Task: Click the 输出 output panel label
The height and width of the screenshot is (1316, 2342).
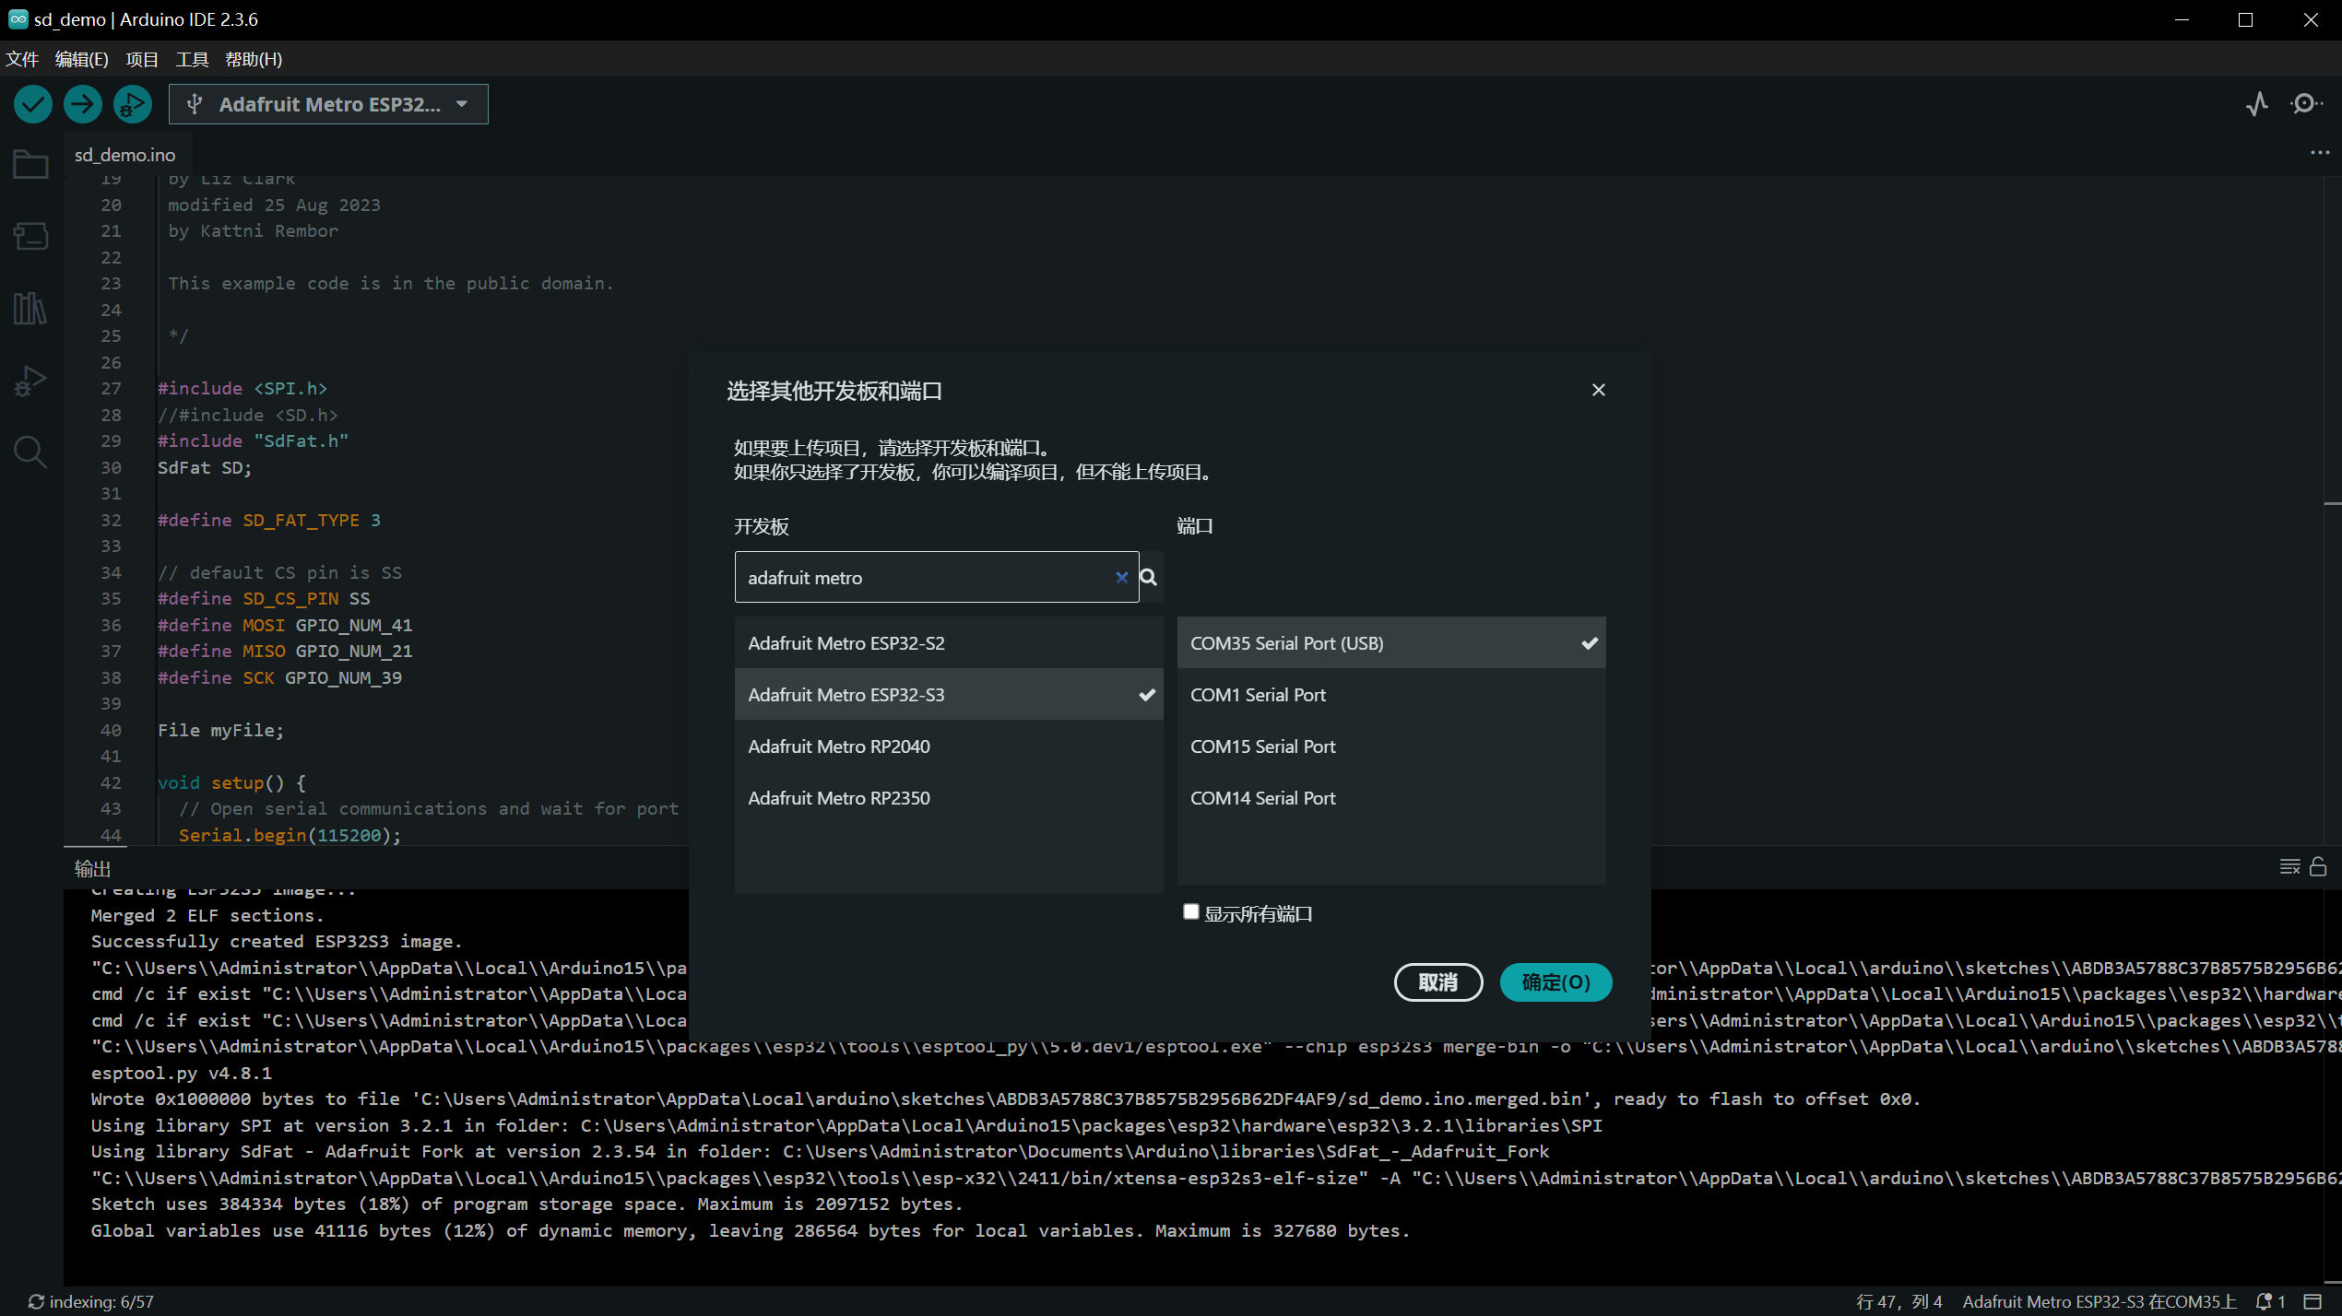Action: (92, 868)
